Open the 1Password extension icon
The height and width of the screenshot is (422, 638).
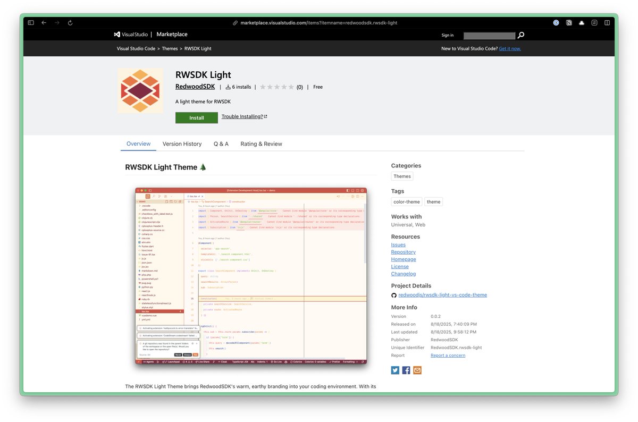[556, 23]
